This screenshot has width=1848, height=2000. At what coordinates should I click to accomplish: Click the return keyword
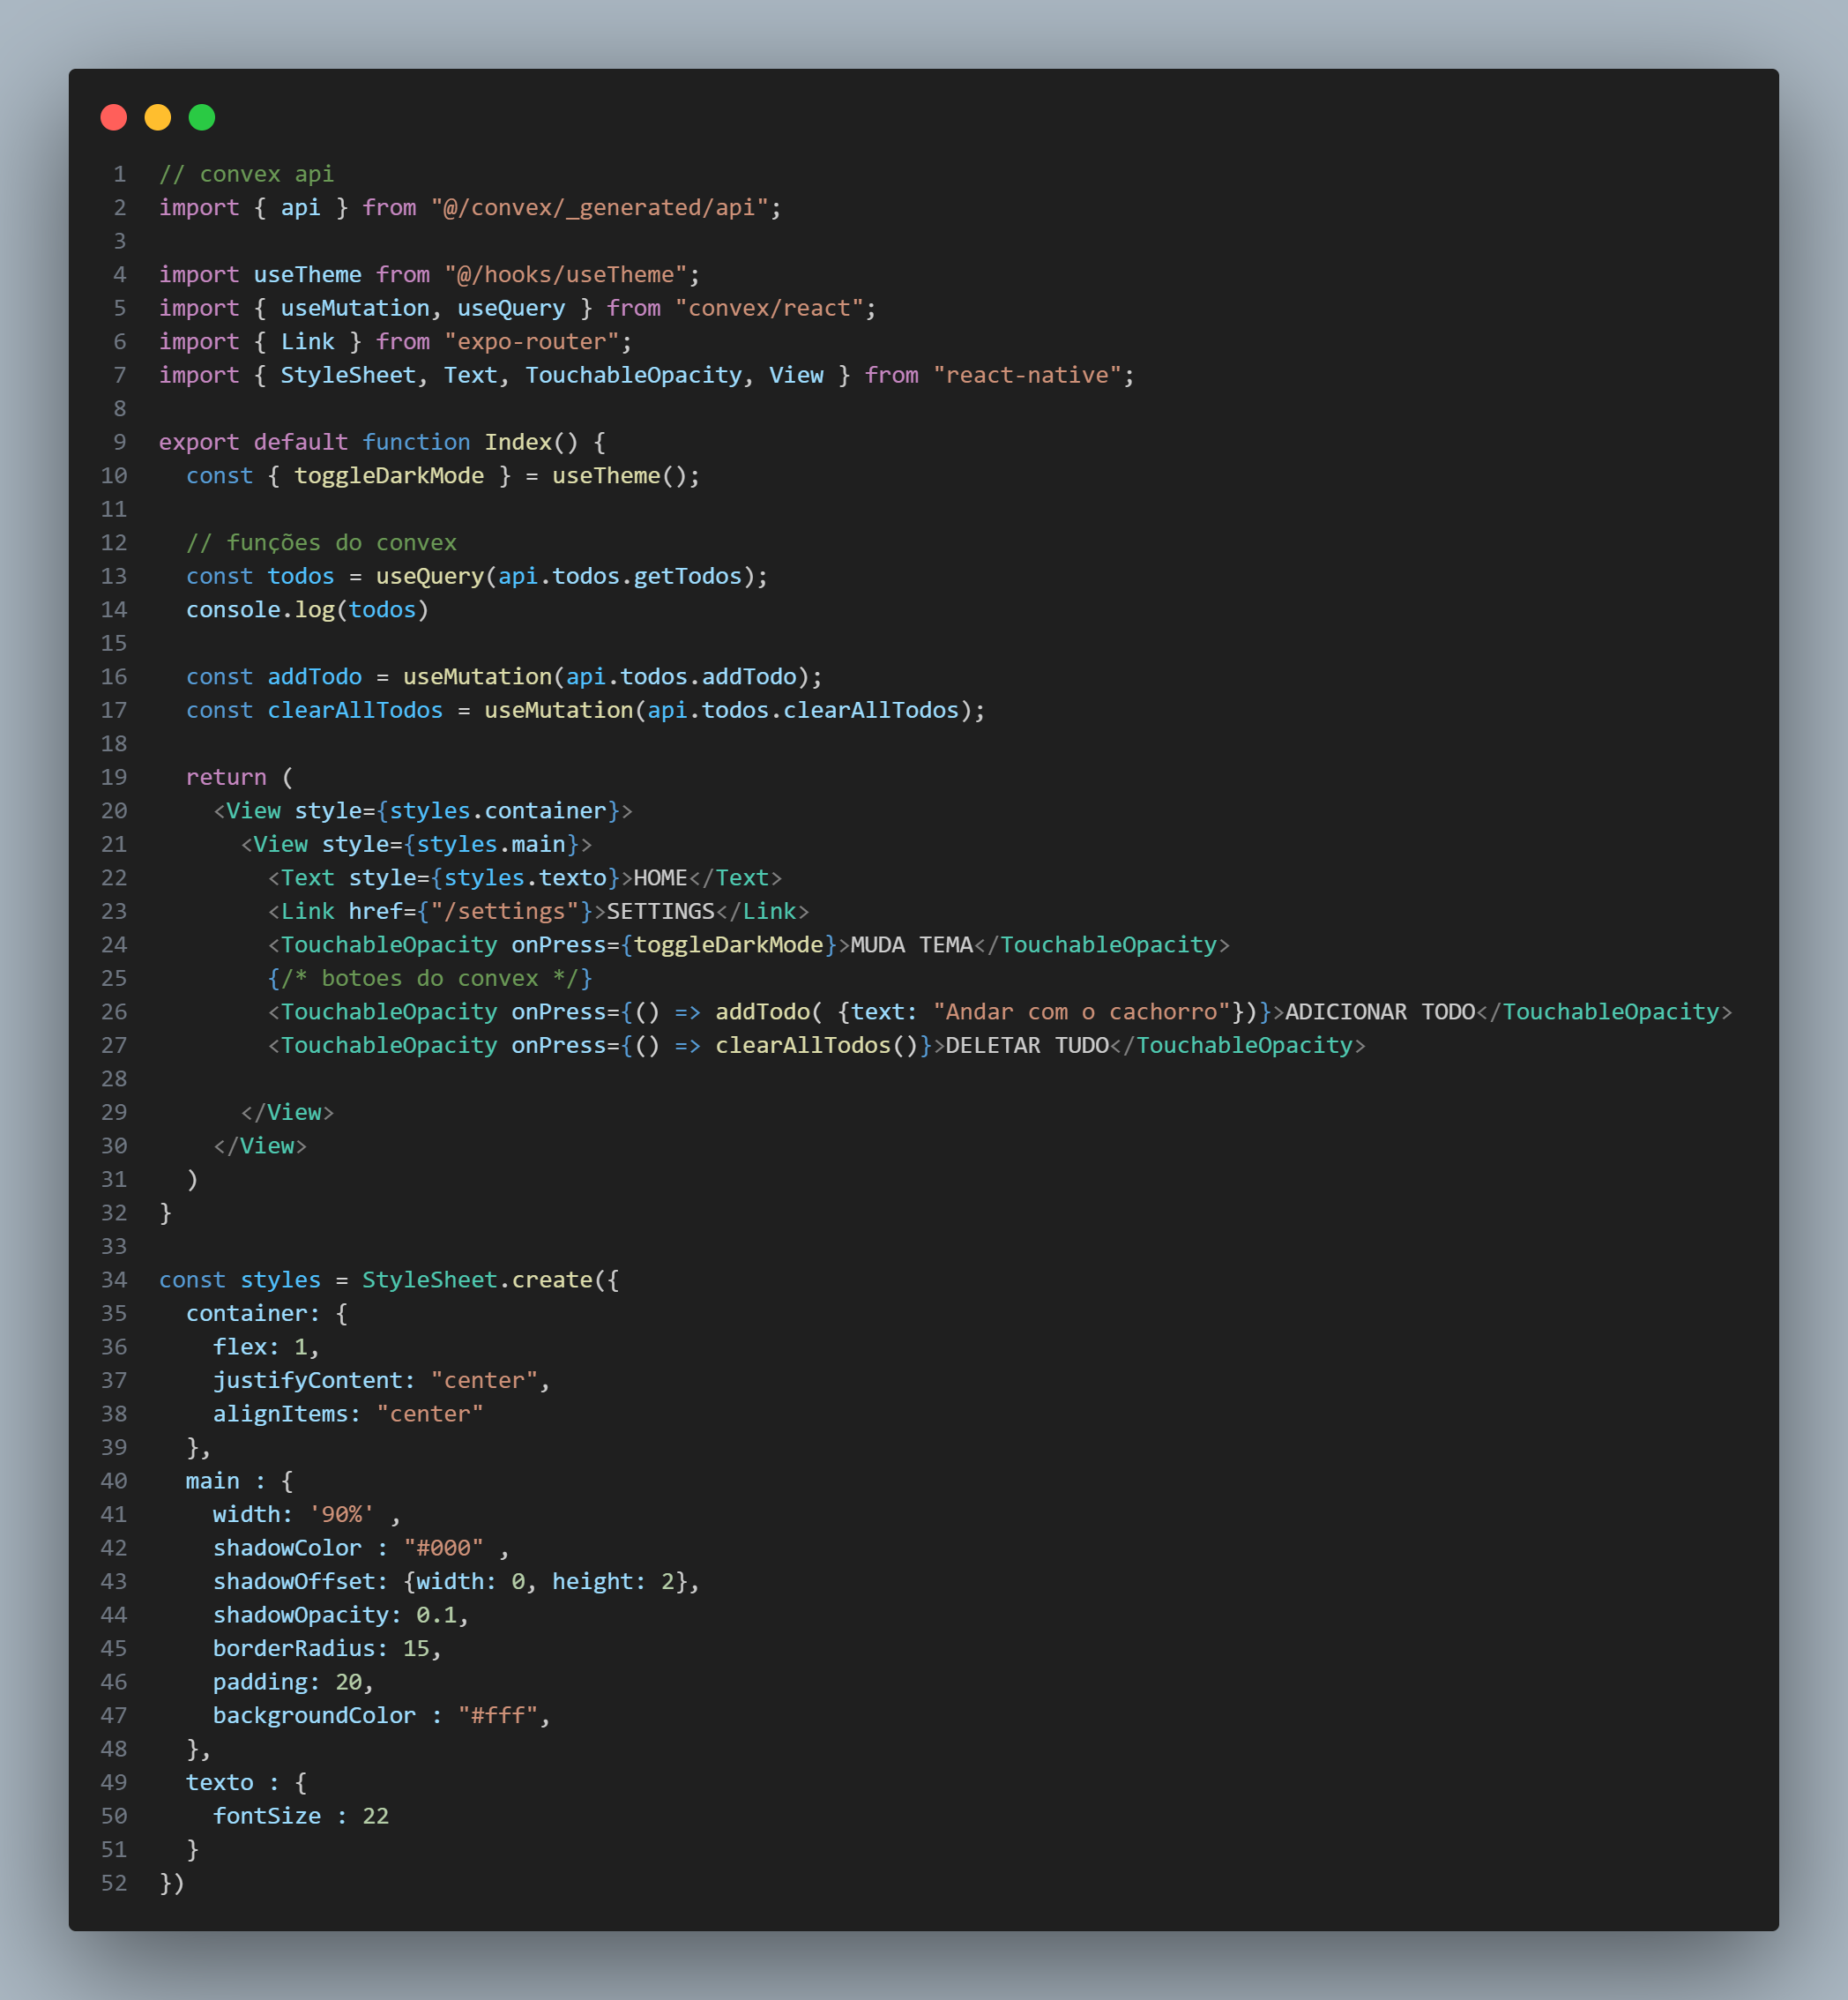coord(226,777)
